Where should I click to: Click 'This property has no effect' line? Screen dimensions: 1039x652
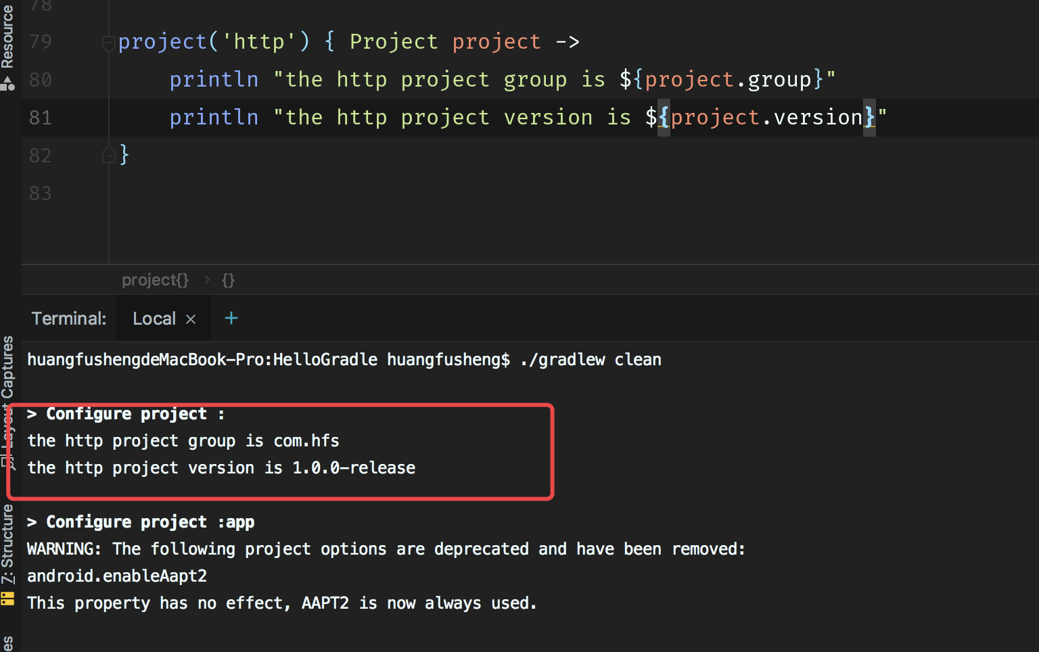tap(281, 603)
